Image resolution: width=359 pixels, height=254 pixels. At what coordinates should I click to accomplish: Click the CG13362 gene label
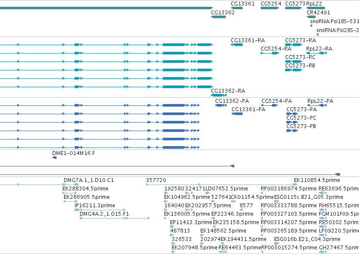click(223, 12)
